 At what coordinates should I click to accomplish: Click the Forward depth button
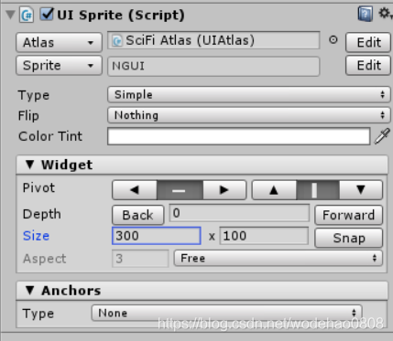[x=348, y=215]
